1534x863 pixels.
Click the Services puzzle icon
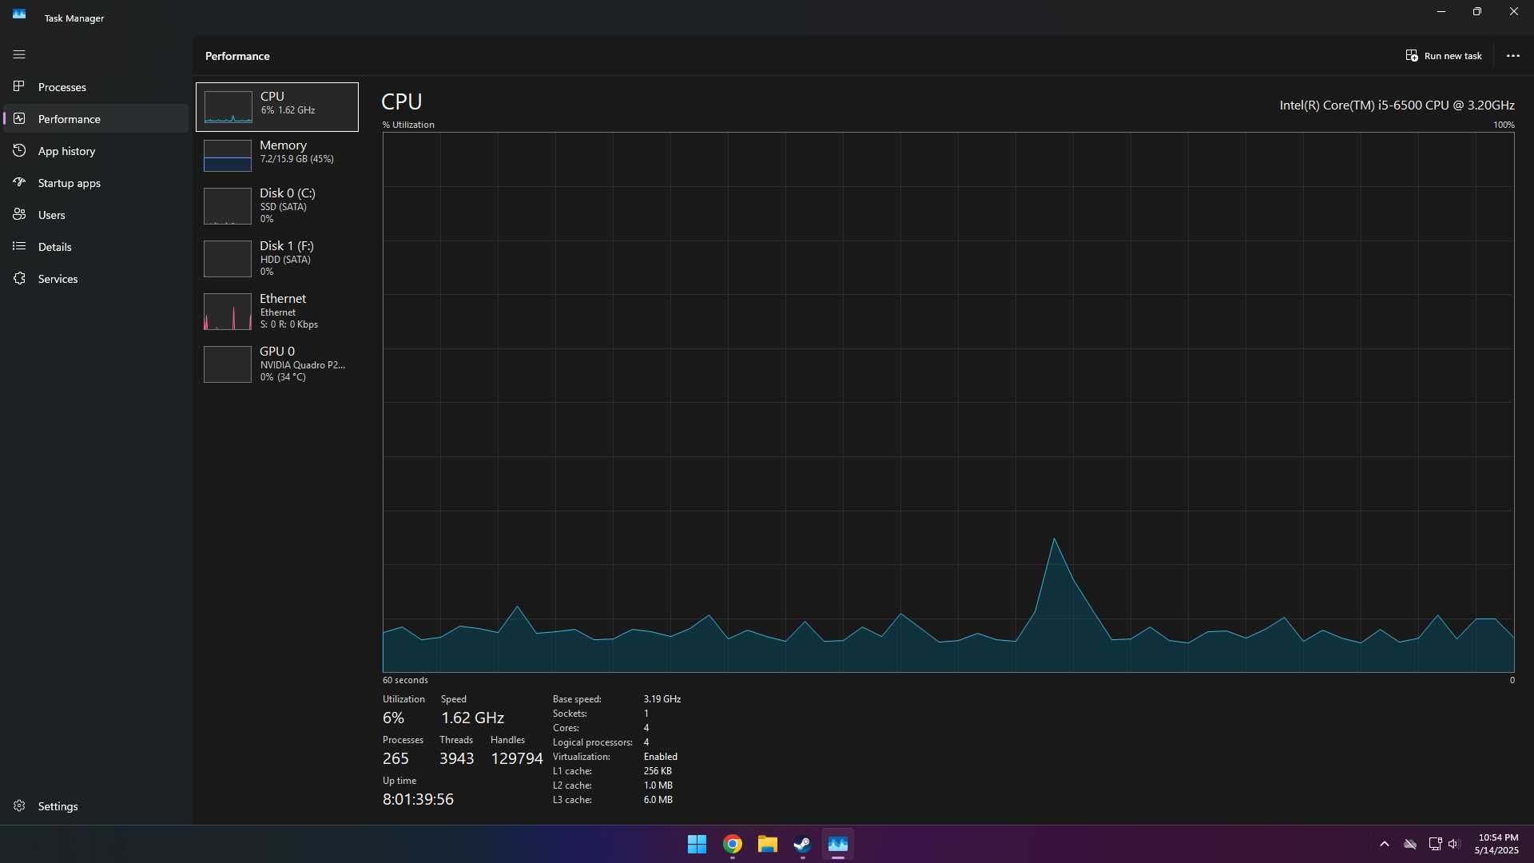19,278
